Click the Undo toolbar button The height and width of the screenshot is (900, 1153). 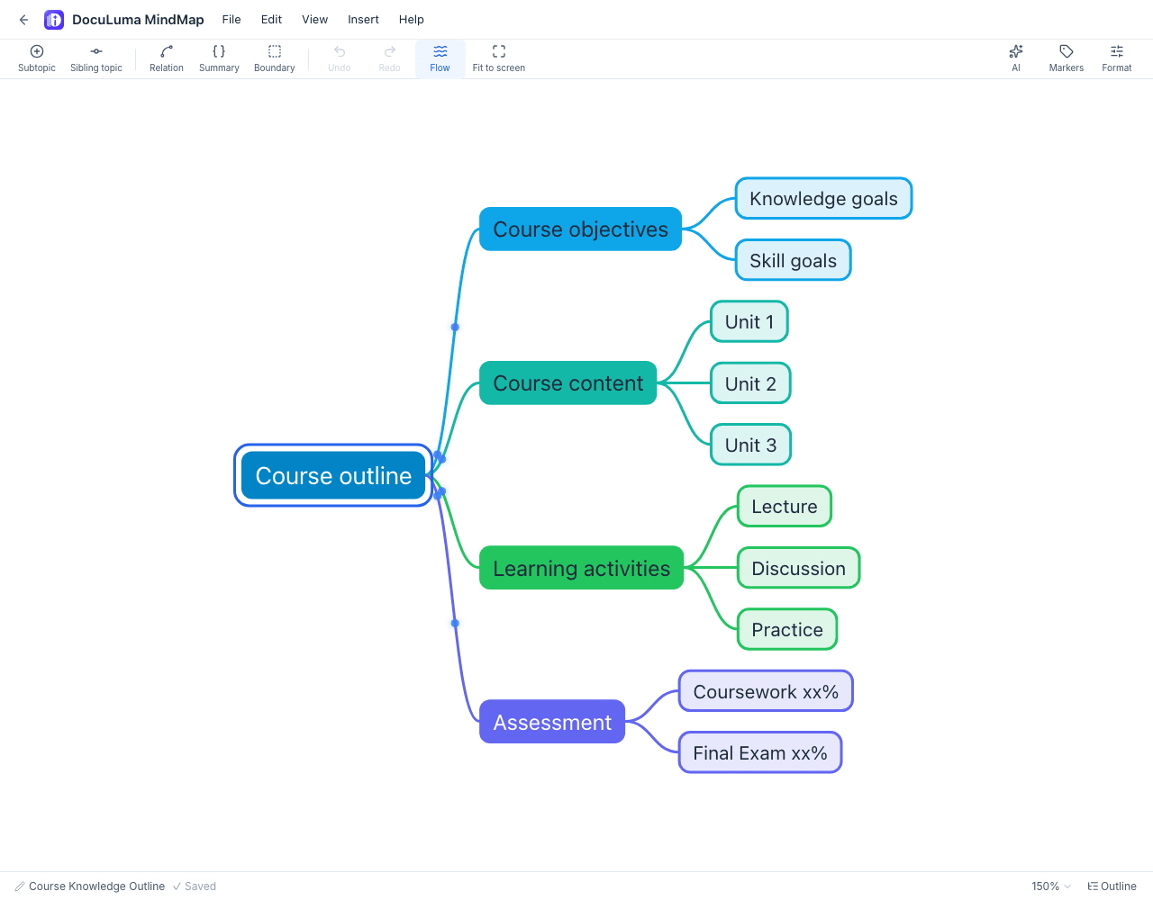340,58
